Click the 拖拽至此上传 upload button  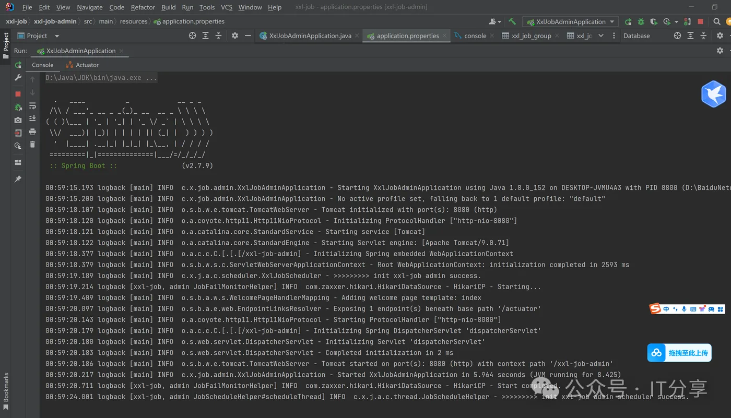[679, 353]
